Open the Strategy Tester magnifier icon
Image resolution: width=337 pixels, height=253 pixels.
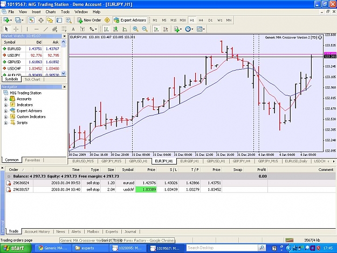click(68, 20)
